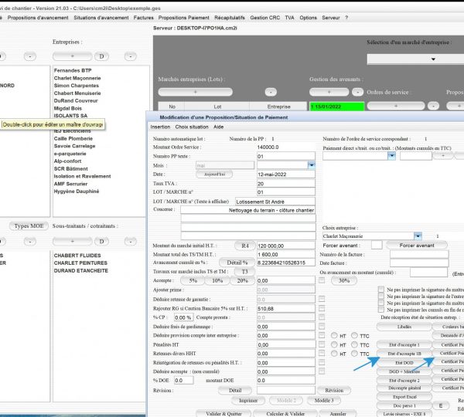The image size is (464, 417).
Task: Open Choix entreprise dropdown showing Charlet Maçonnerie
Action: pos(418,236)
